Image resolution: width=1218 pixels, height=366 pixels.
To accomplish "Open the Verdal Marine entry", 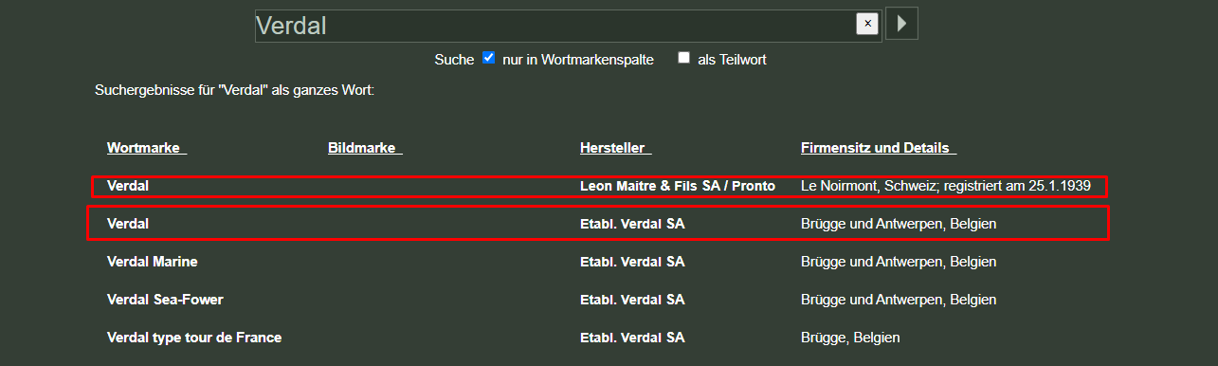I will [x=153, y=262].
